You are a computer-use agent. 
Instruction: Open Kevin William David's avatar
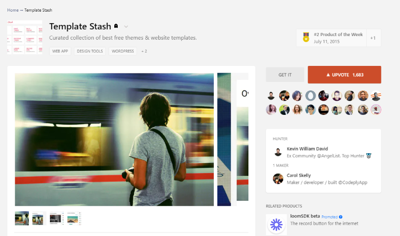[278, 152]
